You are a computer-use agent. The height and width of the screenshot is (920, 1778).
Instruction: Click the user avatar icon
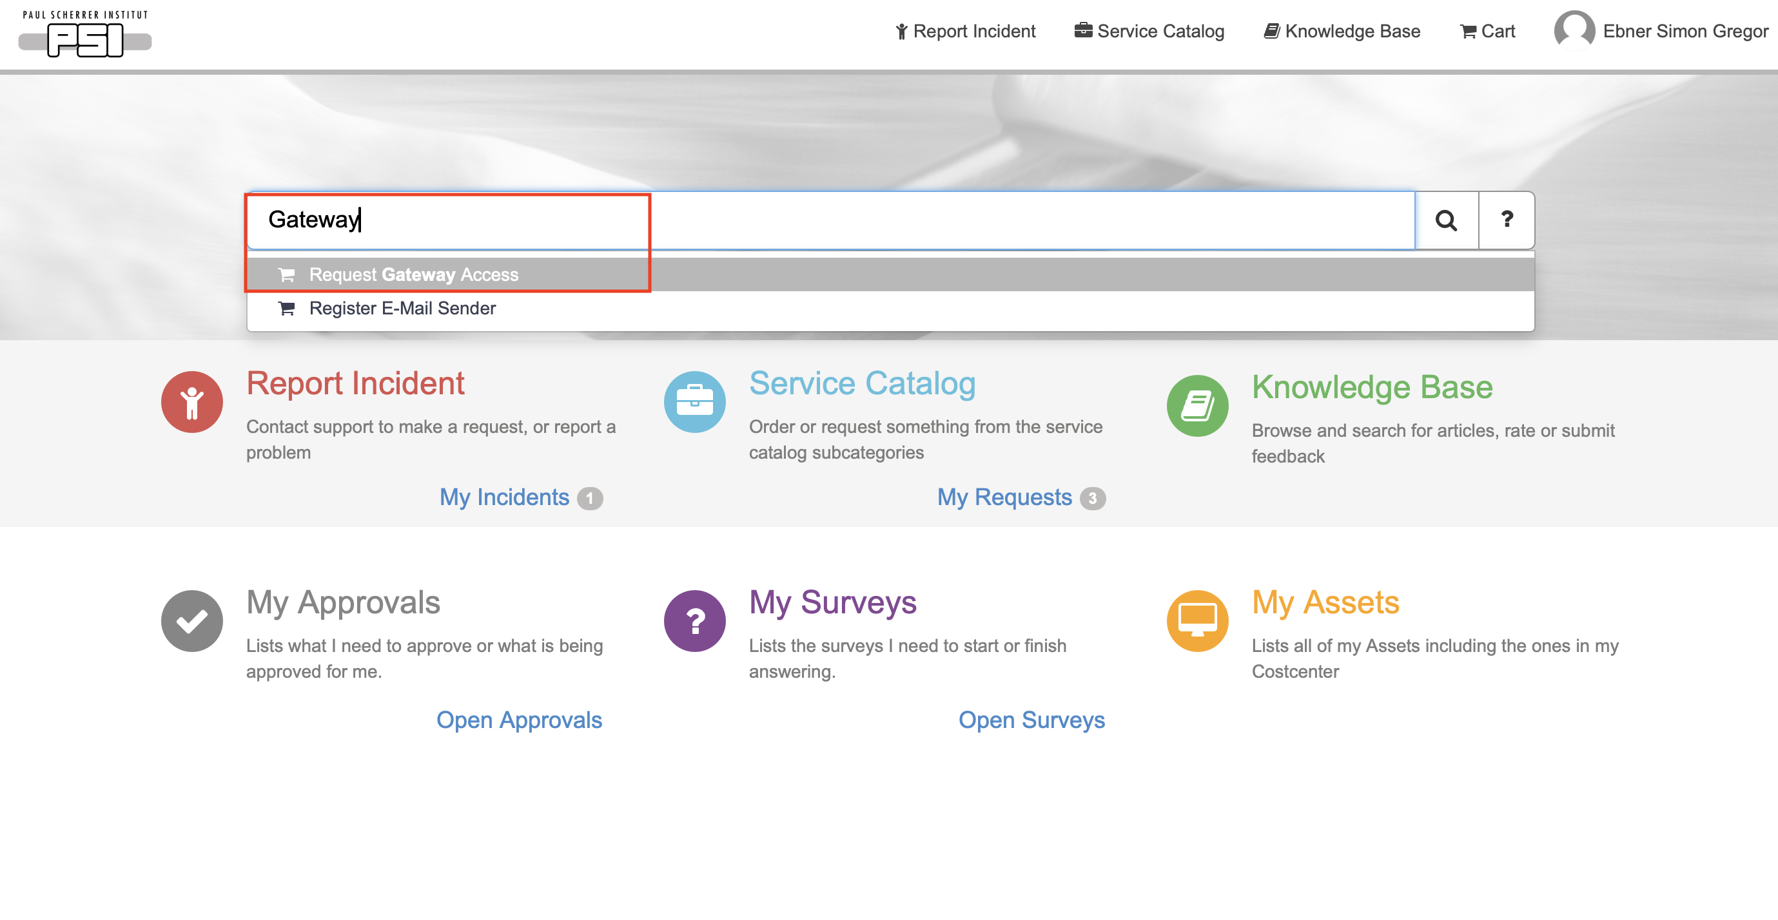pos(1574,31)
